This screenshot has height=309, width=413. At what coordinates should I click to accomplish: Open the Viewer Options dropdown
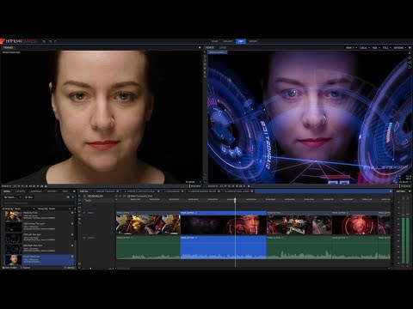(400, 48)
